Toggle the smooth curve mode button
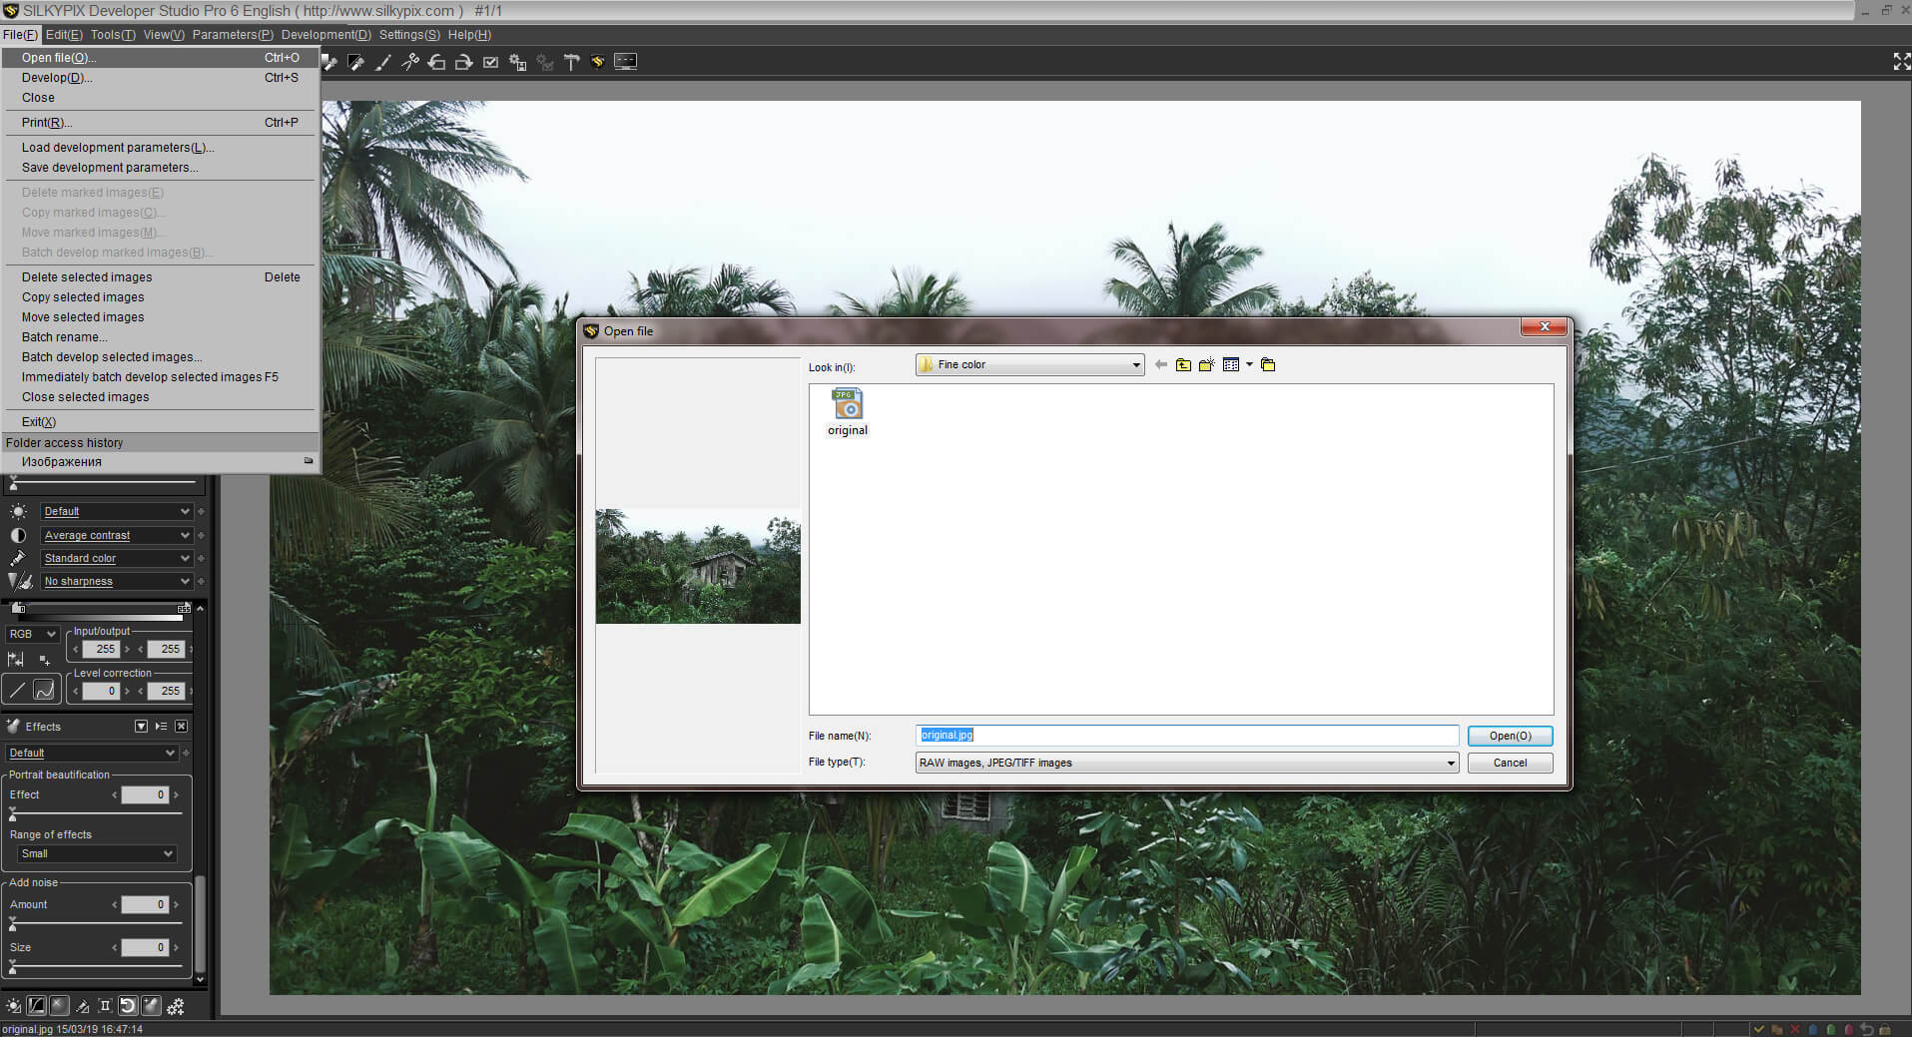This screenshot has width=1912, height=1037. coord(44,690)
